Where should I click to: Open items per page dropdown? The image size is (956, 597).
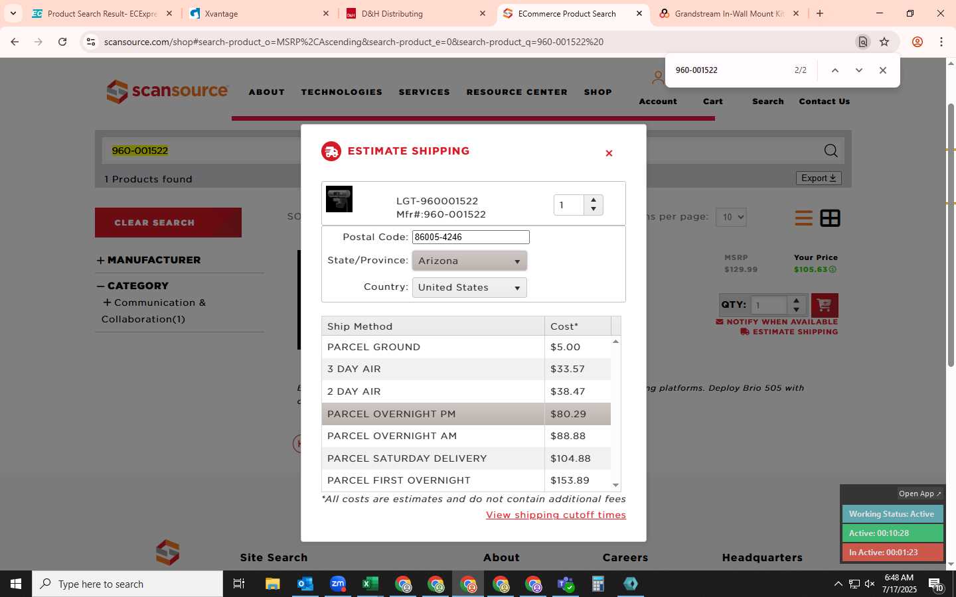click(x=731, y=217)
